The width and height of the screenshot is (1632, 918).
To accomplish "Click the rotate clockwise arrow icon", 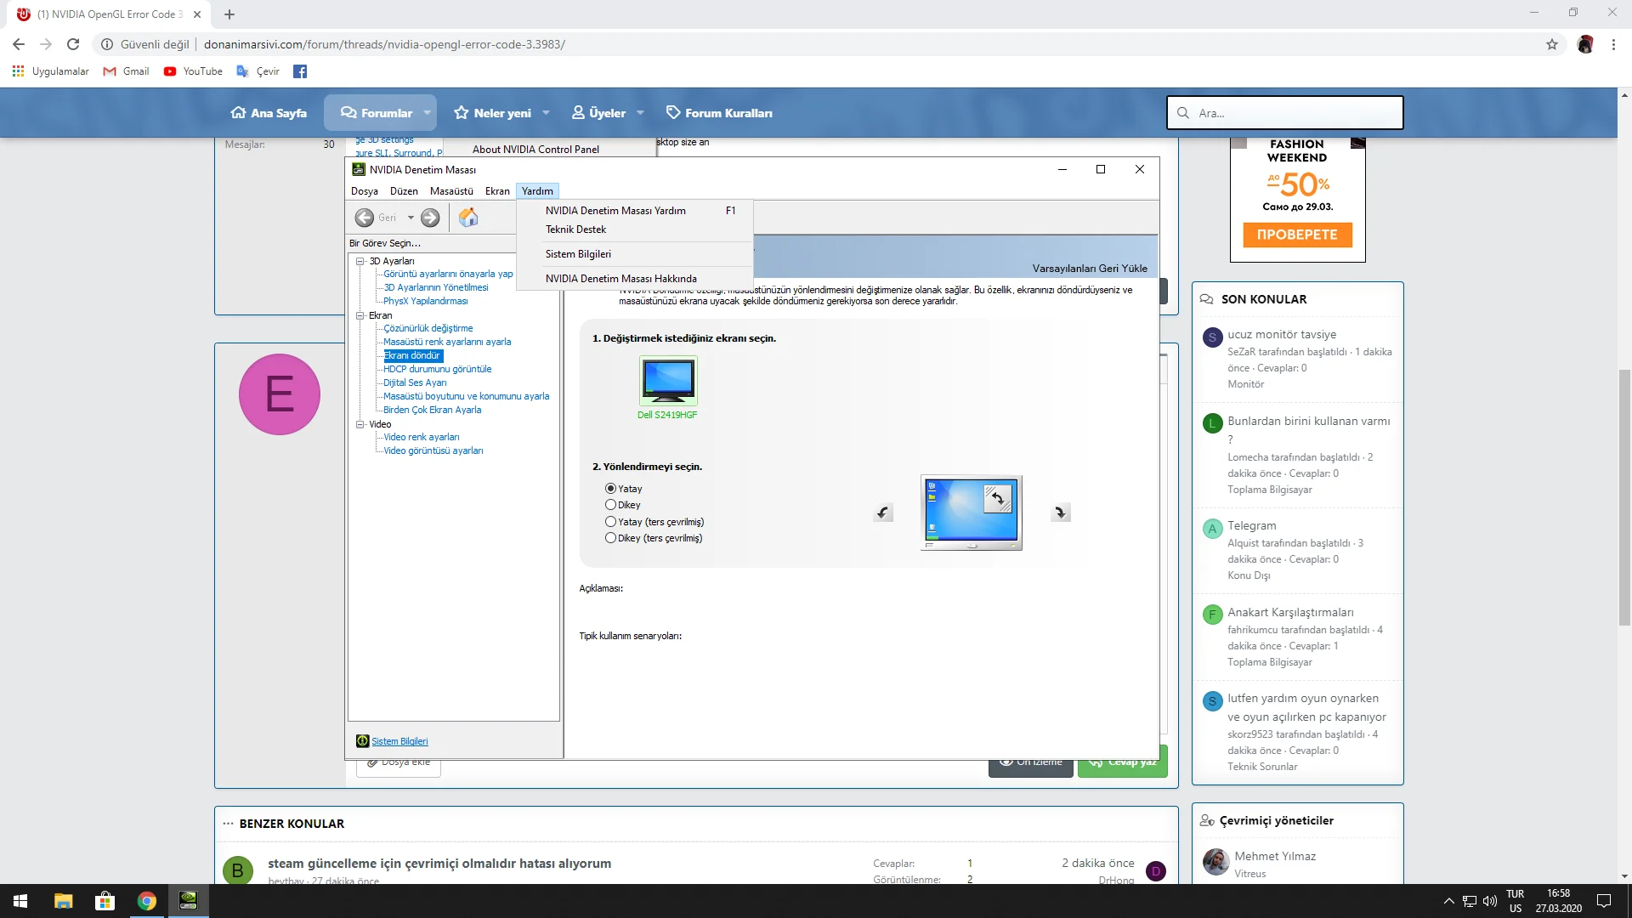I will click(x=1060, y=513).
